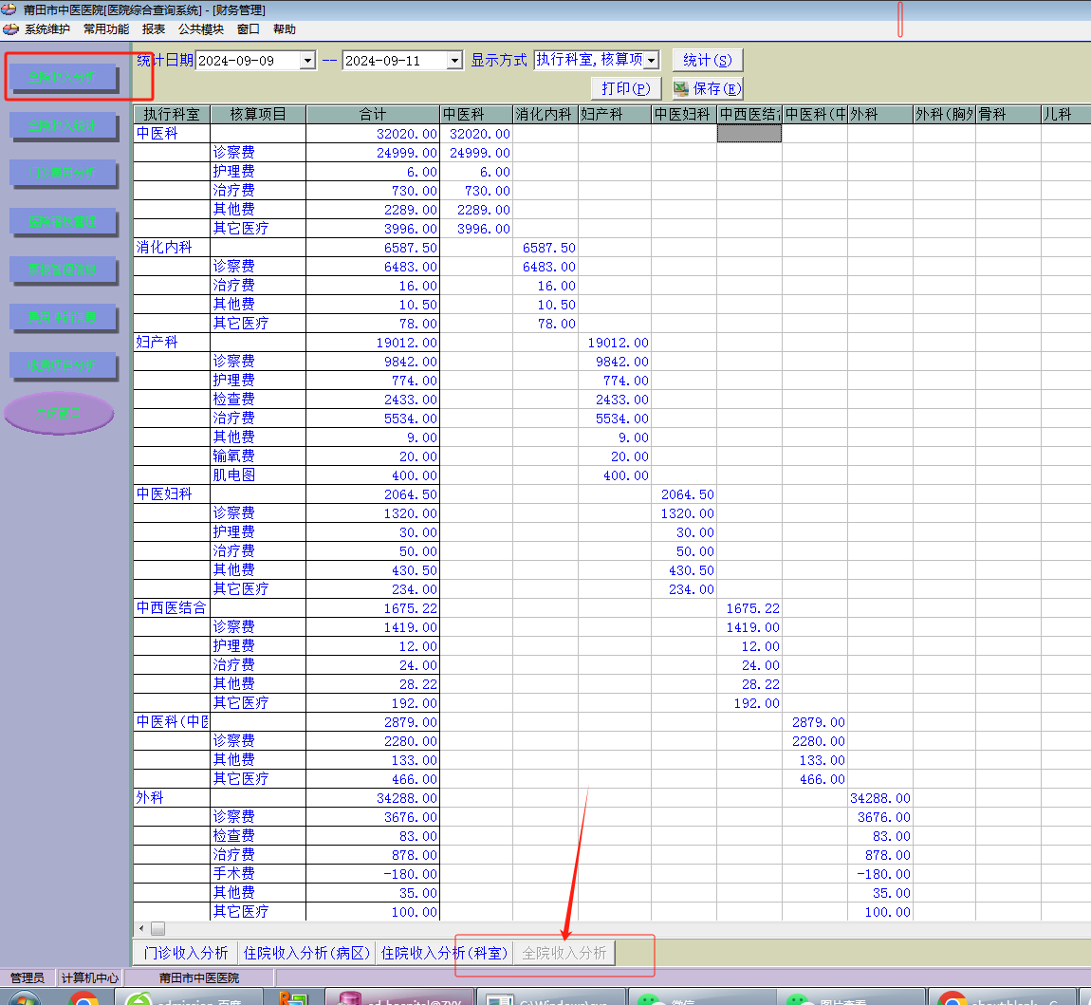Click the purple 关闭窗口 oval button
Viewport: 1091px width, 1005px height.
pyautogui.click(x=59, y=414)
